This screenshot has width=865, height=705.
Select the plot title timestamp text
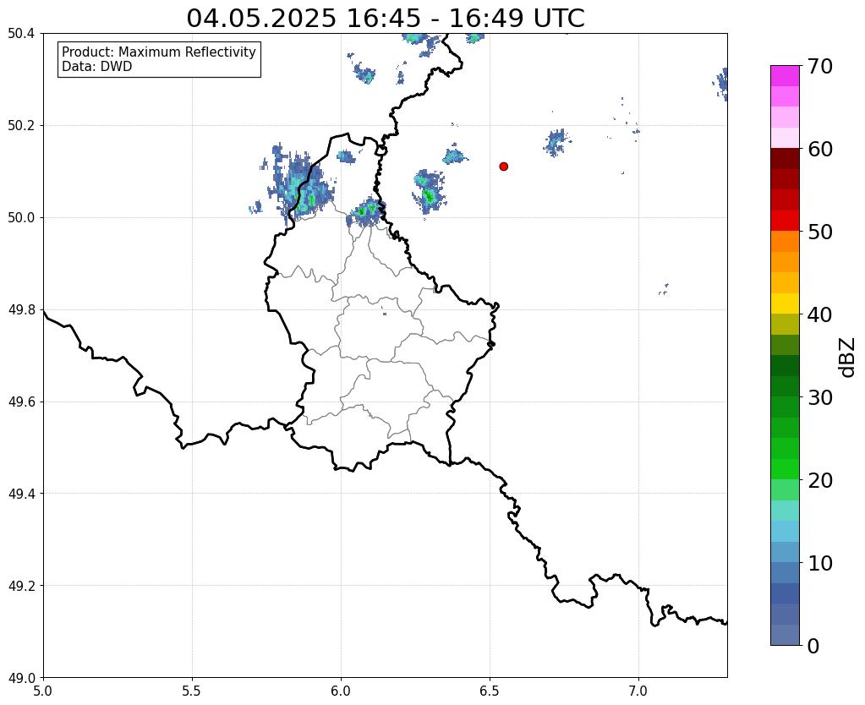coord(385,19)
